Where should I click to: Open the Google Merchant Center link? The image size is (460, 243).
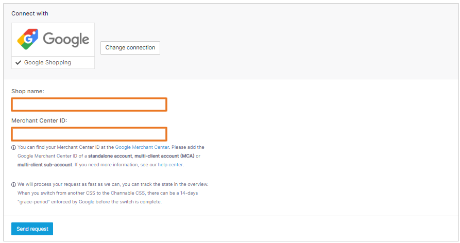tap(142, 147)
